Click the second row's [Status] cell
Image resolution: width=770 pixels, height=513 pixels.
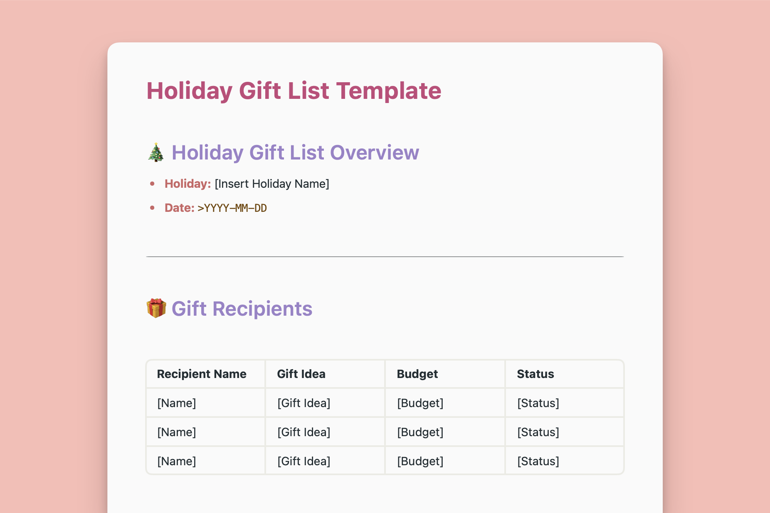[538, 432]
